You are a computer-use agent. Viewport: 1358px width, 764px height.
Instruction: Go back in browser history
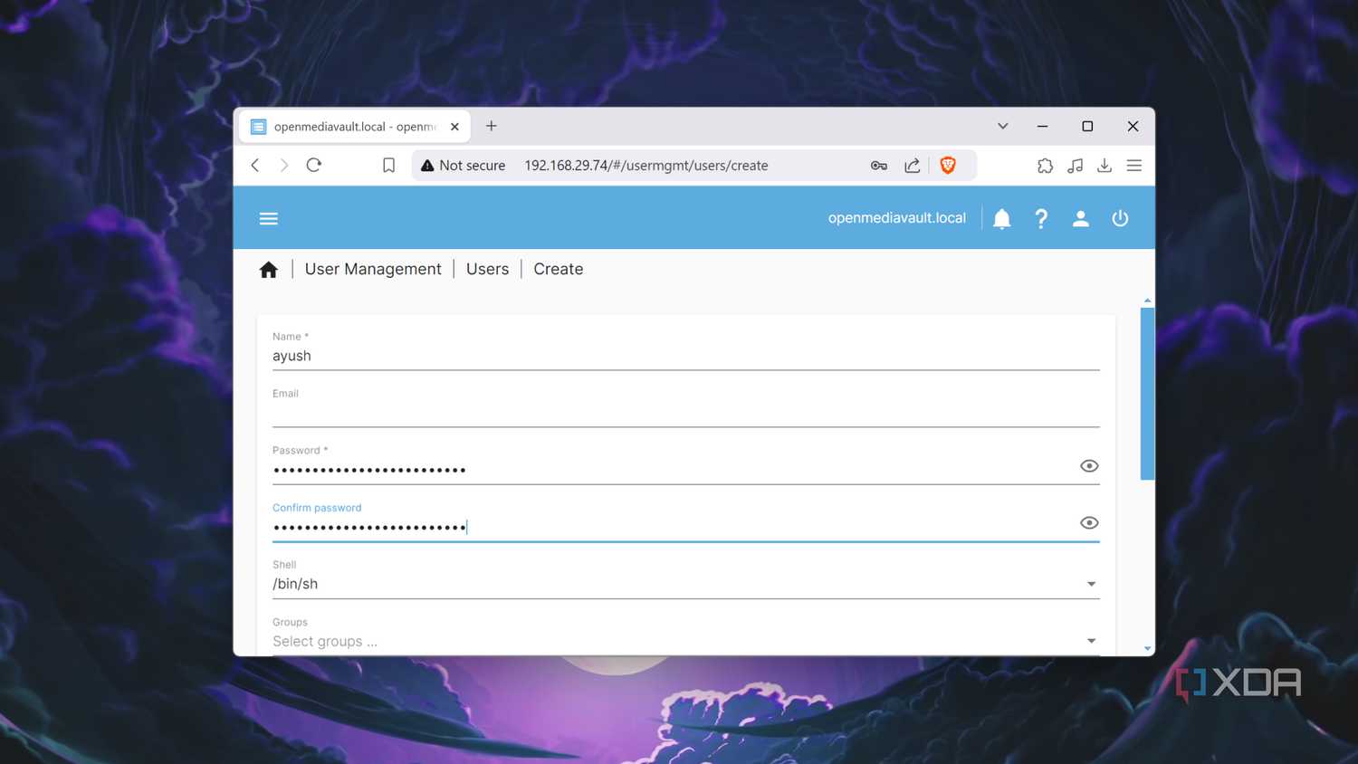click(255, 165)
